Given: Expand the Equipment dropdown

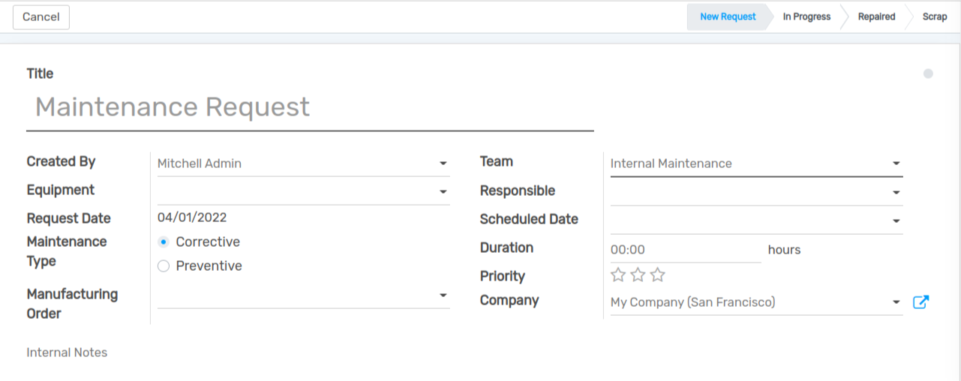Looking at the screenshot, I should pos(443,192).
